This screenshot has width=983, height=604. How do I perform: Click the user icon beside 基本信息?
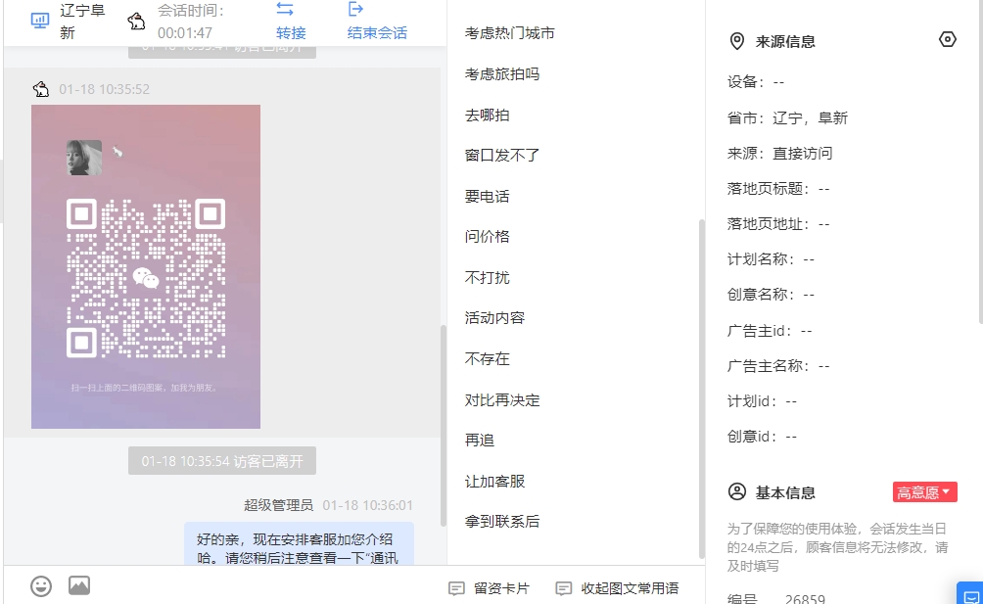pos(737,491)
